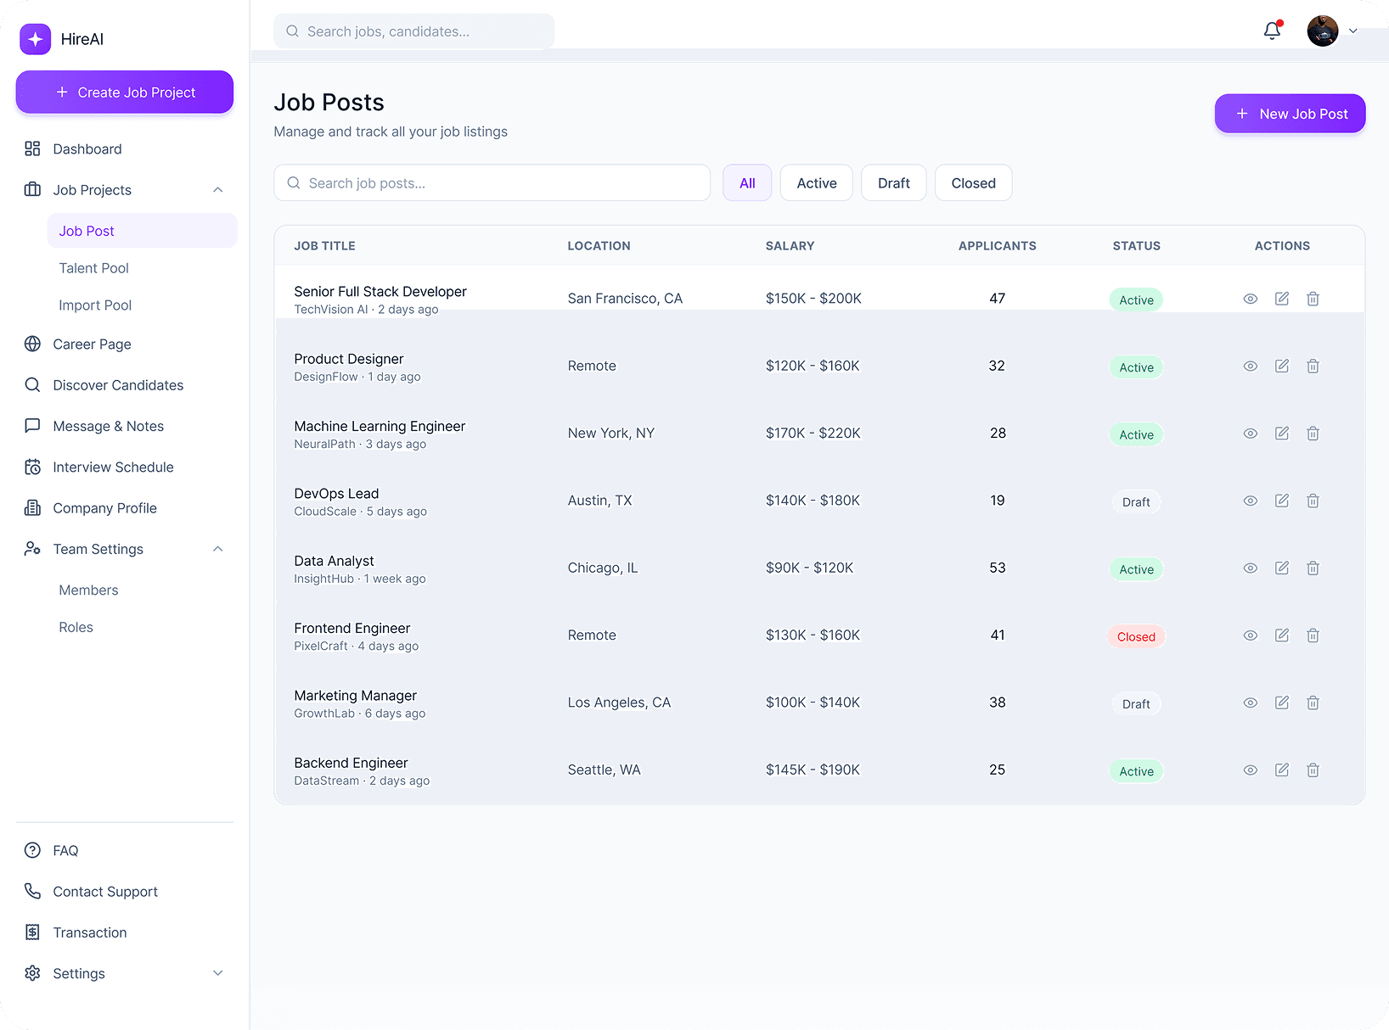Expand the Settings menu chevron
Screen dimensions: 1389x1030
(x=218, y=974)
